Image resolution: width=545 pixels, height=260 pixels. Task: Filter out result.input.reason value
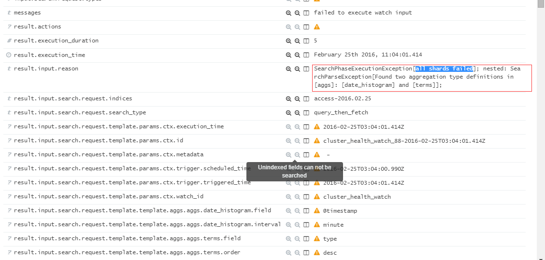pos(297,69)
